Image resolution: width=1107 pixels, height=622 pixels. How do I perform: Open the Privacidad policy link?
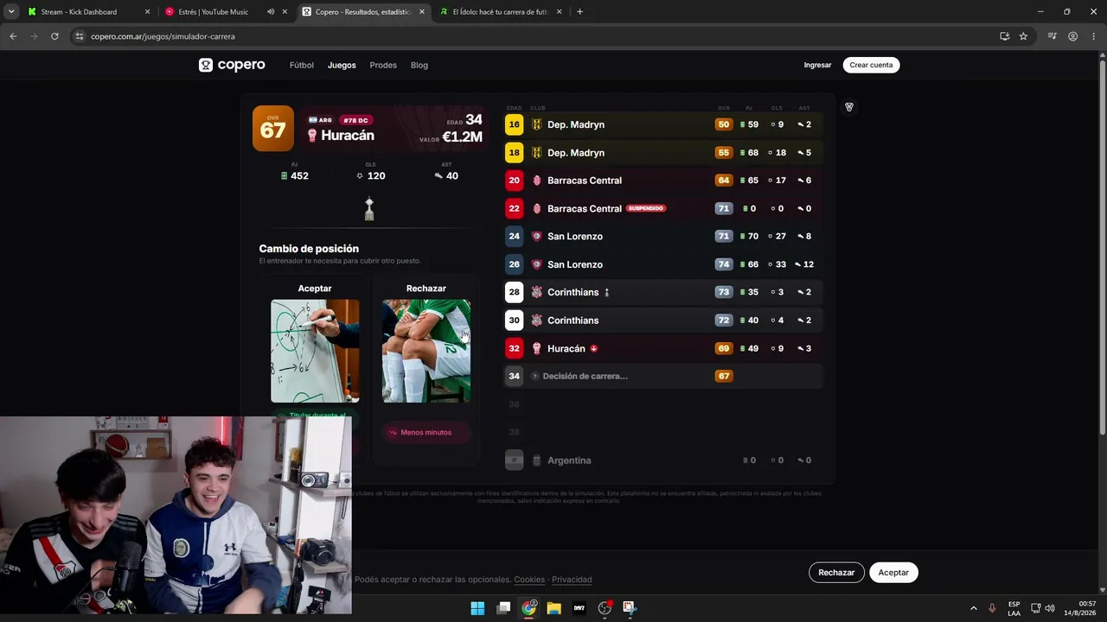(x=572, y=580)
